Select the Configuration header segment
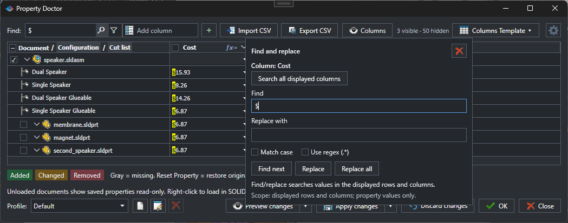568x223 pixels. click(x=79, y=48)
